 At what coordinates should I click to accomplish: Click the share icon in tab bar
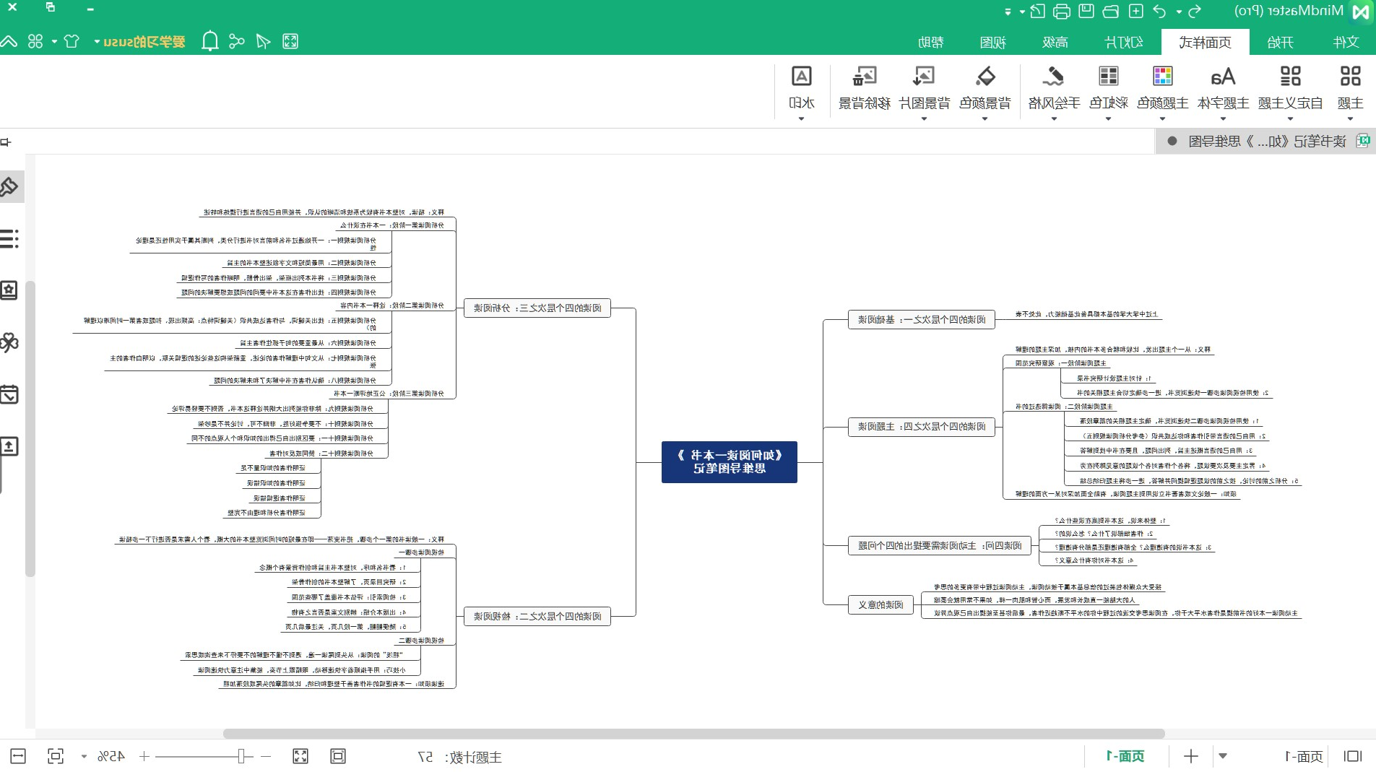pos(236,41)
